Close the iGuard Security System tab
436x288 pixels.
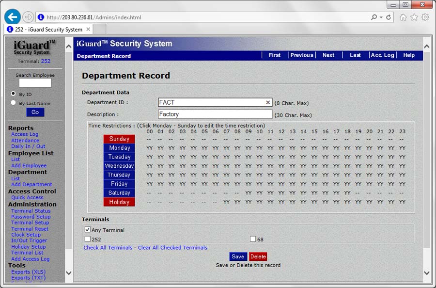point(88,29)
